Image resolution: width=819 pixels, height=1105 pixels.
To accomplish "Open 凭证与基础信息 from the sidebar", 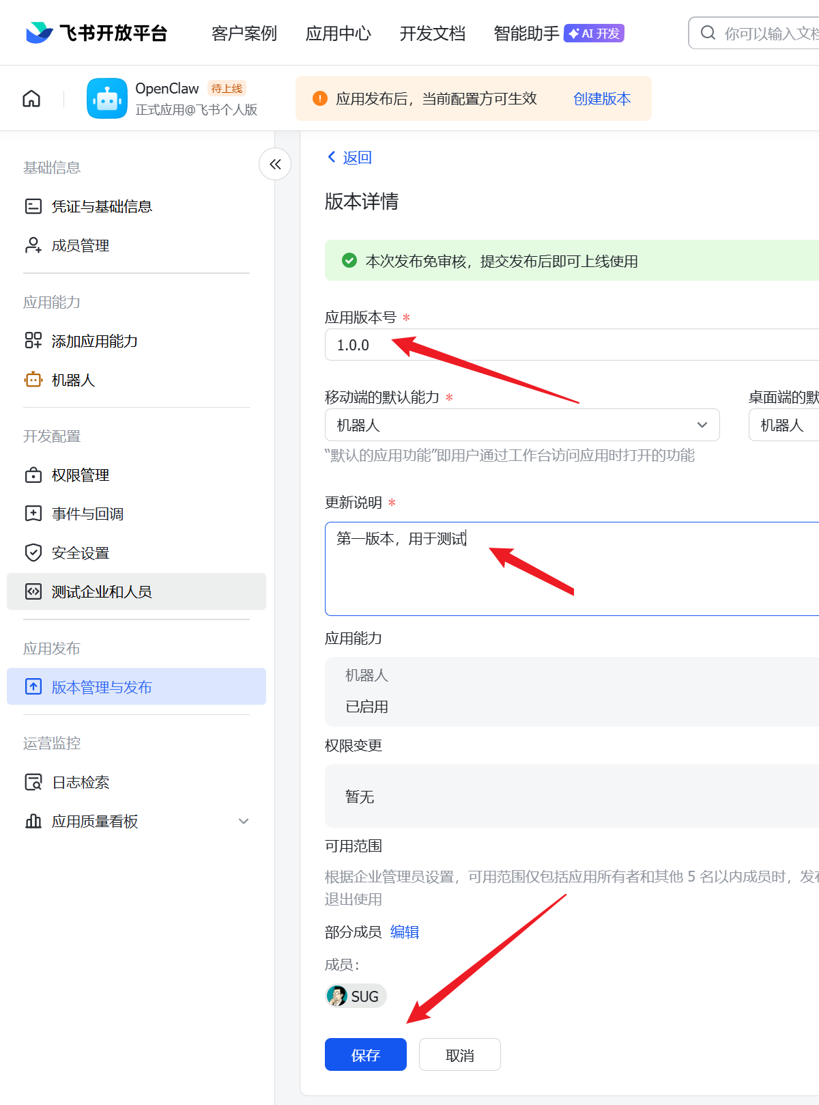I will [x=102, y=206].
